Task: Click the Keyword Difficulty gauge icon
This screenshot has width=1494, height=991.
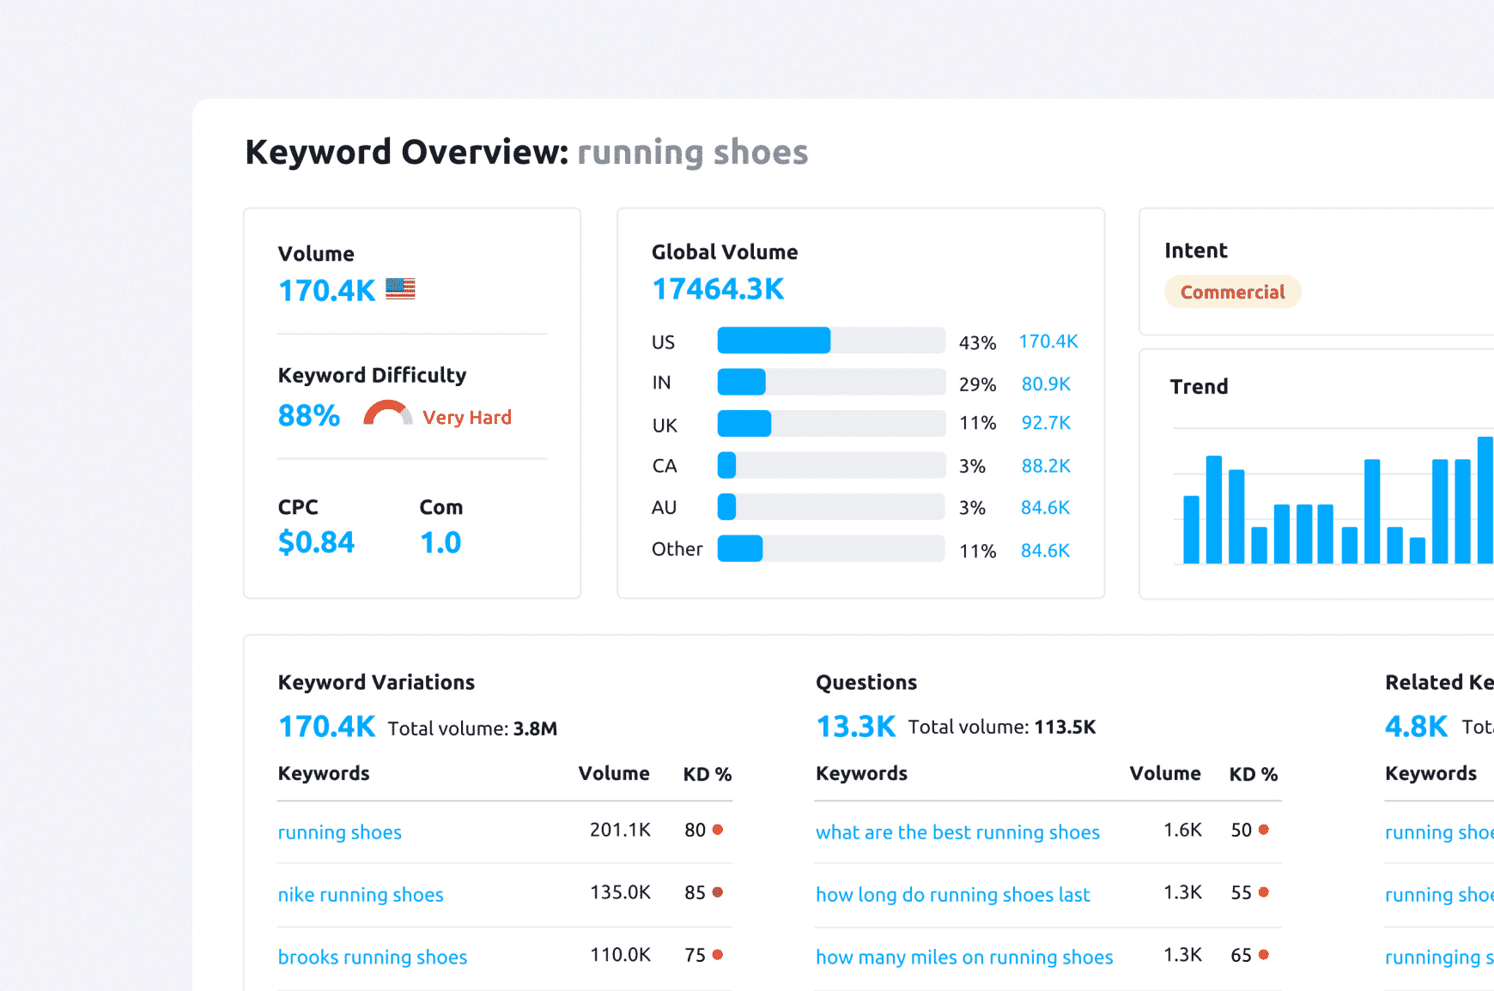Action: 388,414
